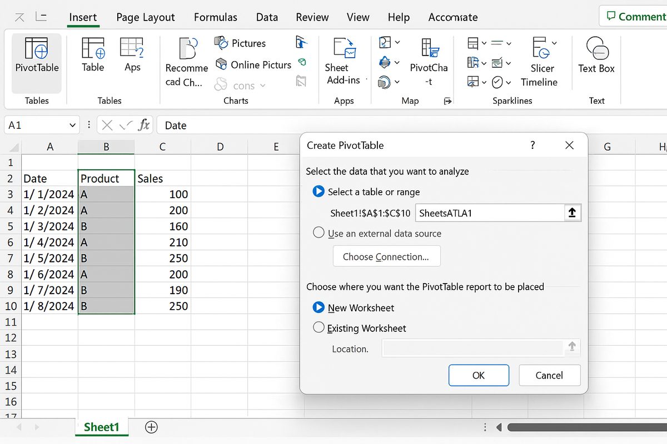Click the formula bar cancel X icon
667x444 pixels.
coord(108,125)
